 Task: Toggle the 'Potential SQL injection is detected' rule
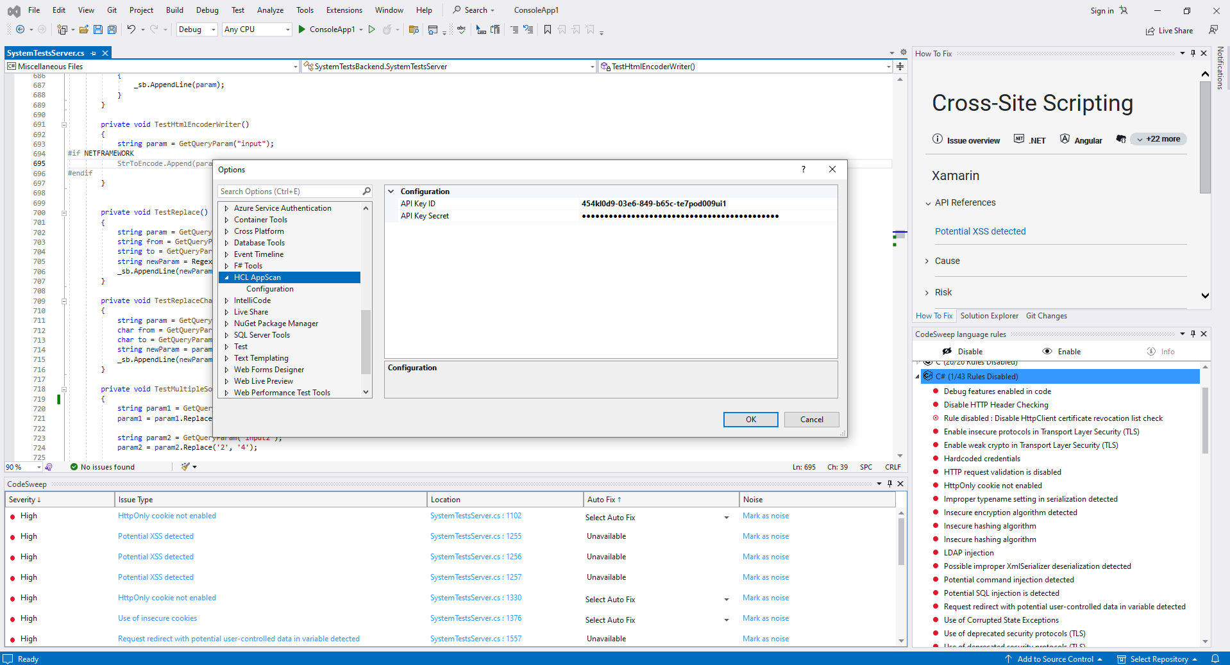point(936,593)
